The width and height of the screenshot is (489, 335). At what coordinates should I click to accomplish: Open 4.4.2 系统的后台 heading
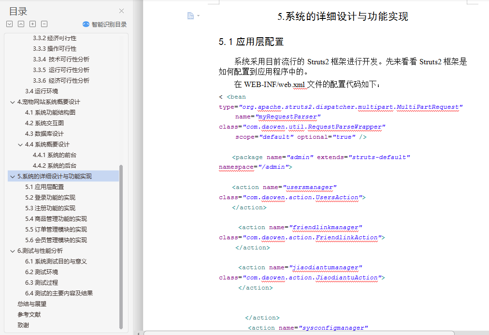(x=55, y=166)
